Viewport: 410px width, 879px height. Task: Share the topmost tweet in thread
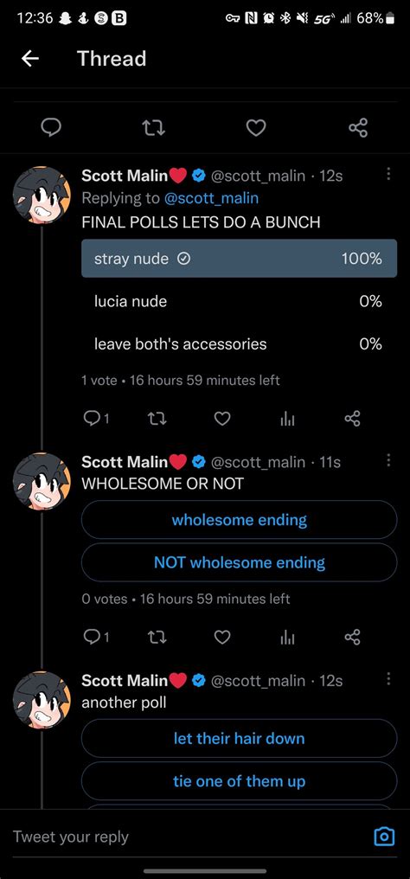point(358,128)
